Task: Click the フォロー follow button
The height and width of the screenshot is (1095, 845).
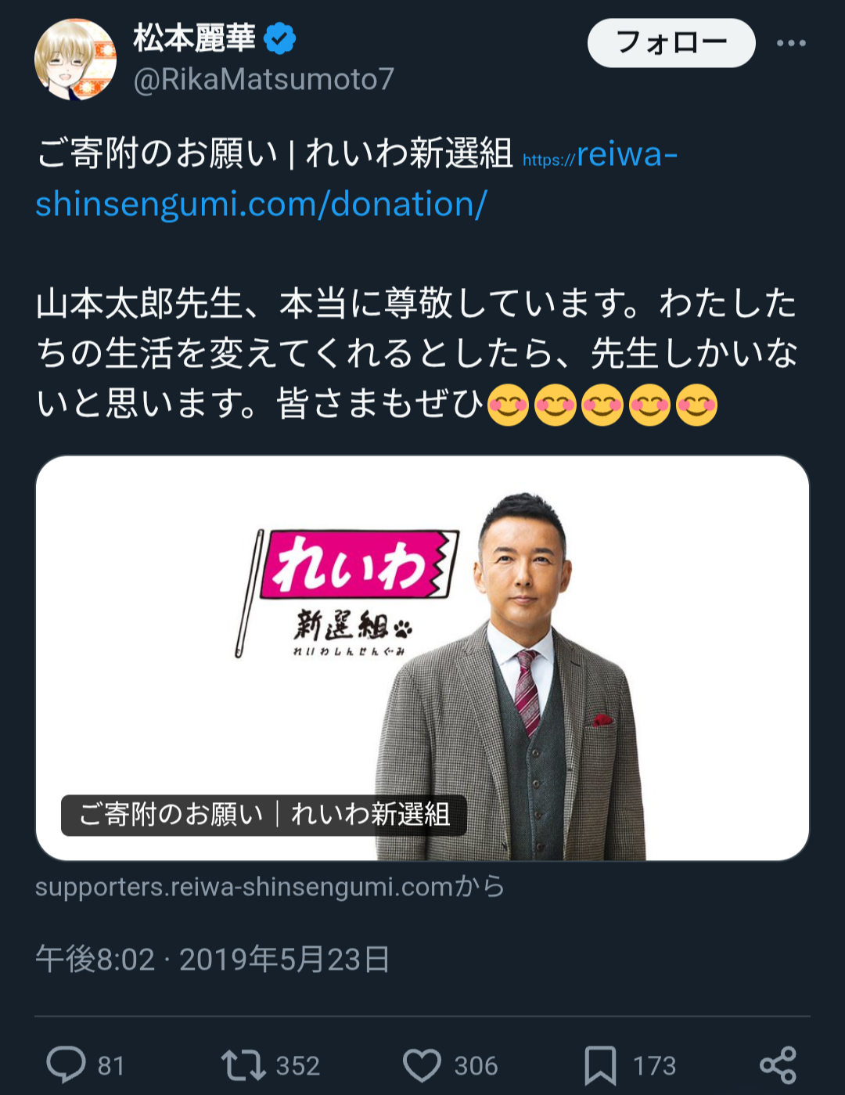Action: click(x=671, y=43)
